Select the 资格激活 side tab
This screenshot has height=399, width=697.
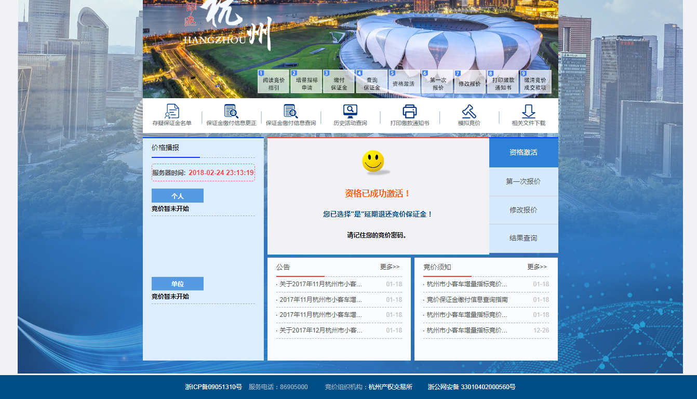pos(524,153)
